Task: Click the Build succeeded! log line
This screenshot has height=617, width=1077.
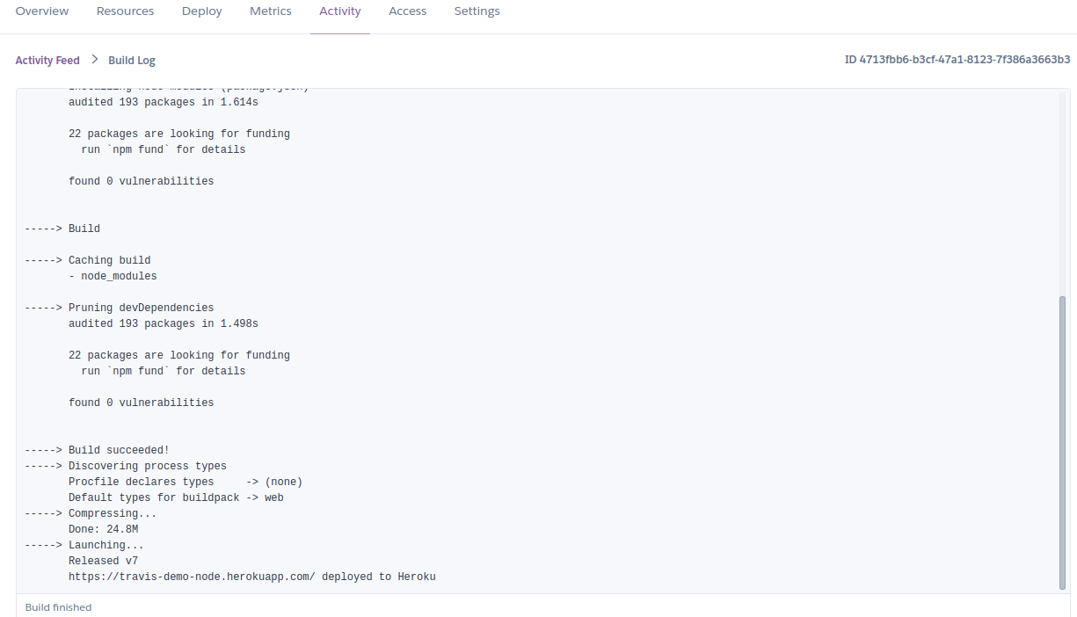Action: tap(119, 450)
